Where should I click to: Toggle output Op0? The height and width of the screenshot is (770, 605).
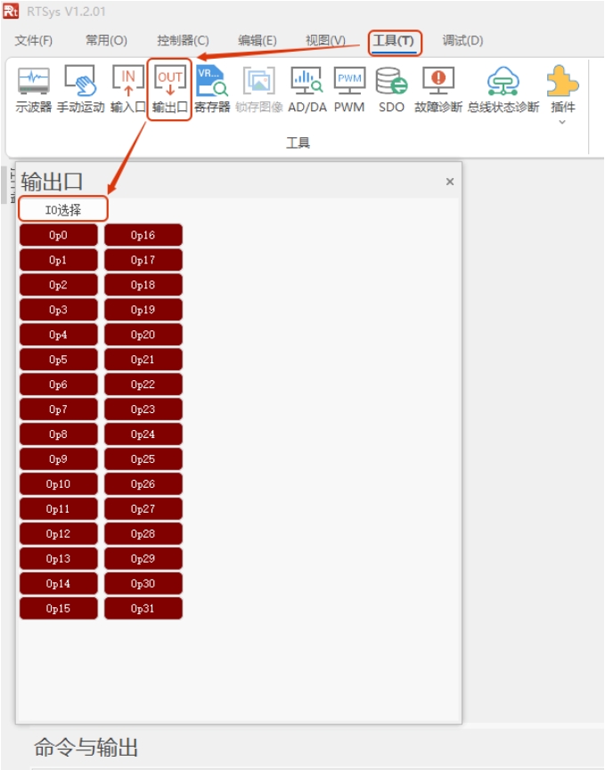point(59,235)
